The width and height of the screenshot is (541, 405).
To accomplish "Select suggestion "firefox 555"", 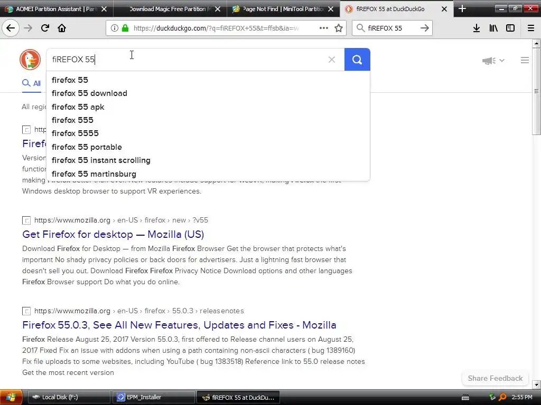I will click(x=208, y=120).
